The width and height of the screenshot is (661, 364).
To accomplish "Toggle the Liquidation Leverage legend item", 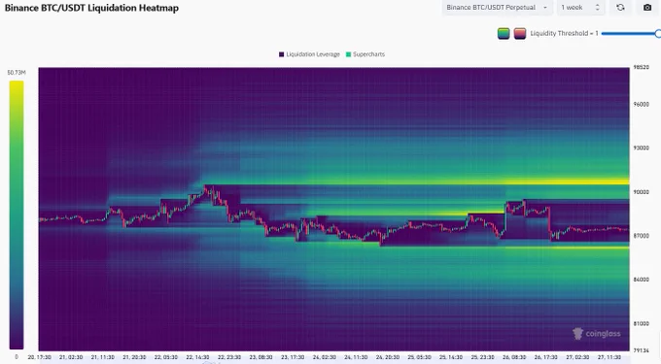I will [x=309, y=54].
